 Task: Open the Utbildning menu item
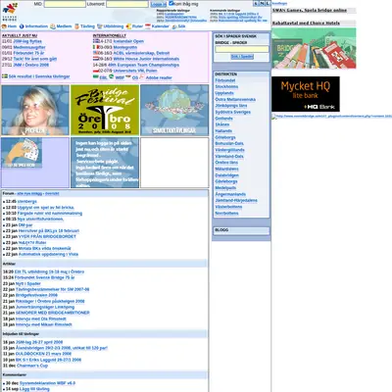click(x=114, y=26)
